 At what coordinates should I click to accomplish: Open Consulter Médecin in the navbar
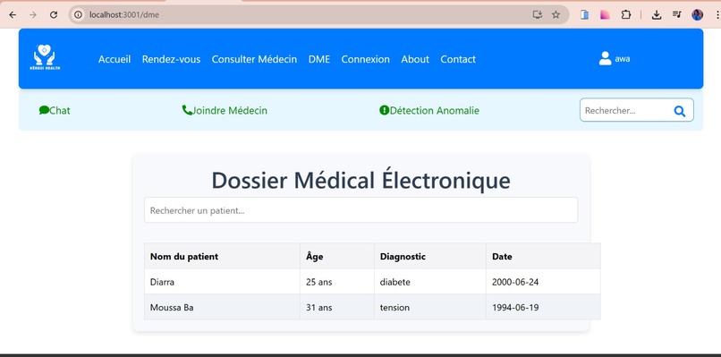coord(254,59)
